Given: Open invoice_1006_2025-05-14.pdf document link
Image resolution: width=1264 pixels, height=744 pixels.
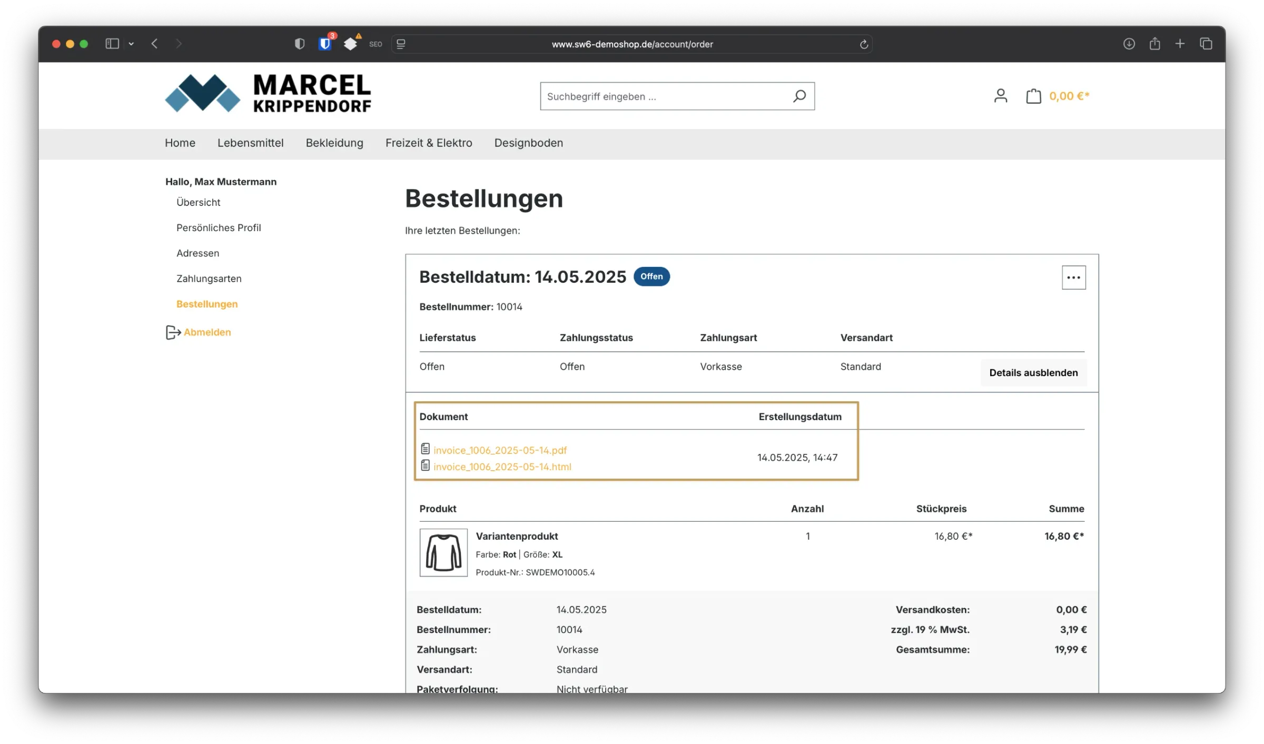Looking at the screenshot, I should [500, 450].
